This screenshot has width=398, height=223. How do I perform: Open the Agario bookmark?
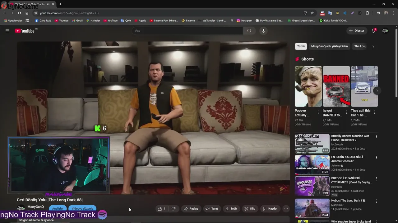[x=140, y=21]
